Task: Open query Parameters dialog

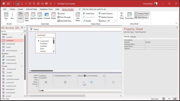Action: 129,16
